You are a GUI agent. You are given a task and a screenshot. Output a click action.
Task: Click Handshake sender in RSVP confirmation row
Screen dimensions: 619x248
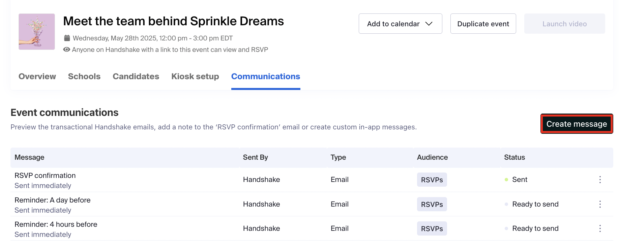[x=261, y=180]
